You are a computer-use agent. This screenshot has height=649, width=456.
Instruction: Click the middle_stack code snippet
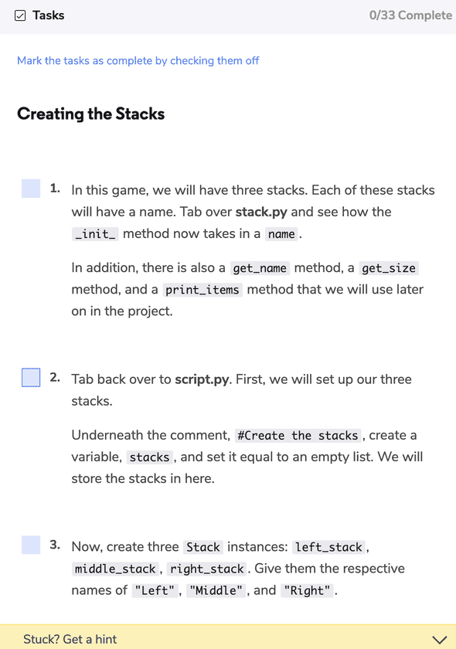[x=115, y=569]
